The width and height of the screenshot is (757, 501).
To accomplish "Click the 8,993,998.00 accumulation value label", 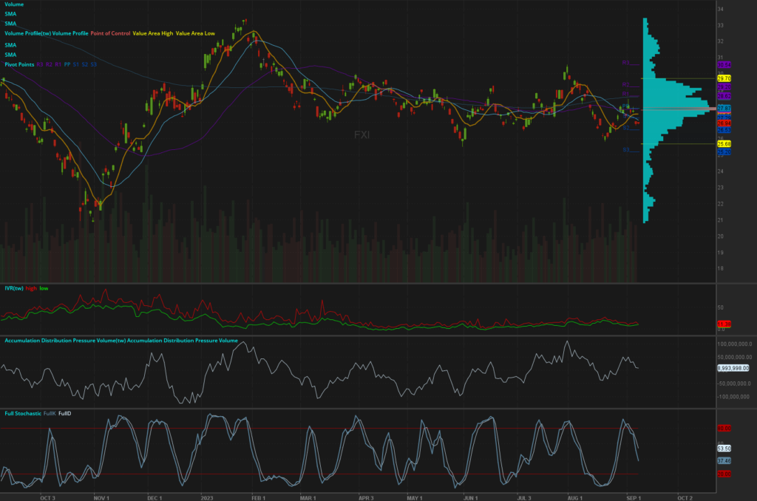I will pyautogui.click(x=733, y=367).
